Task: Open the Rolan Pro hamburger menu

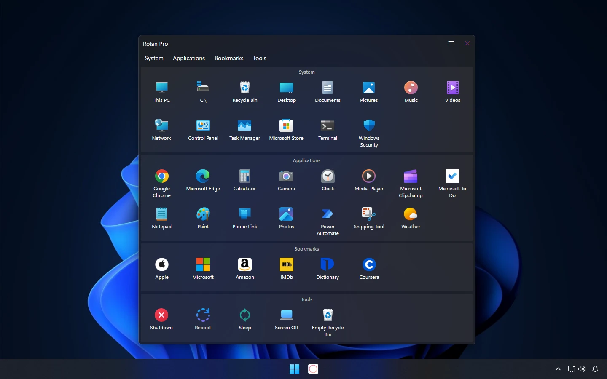Action: pyautogui.click(x=451, y=43)
